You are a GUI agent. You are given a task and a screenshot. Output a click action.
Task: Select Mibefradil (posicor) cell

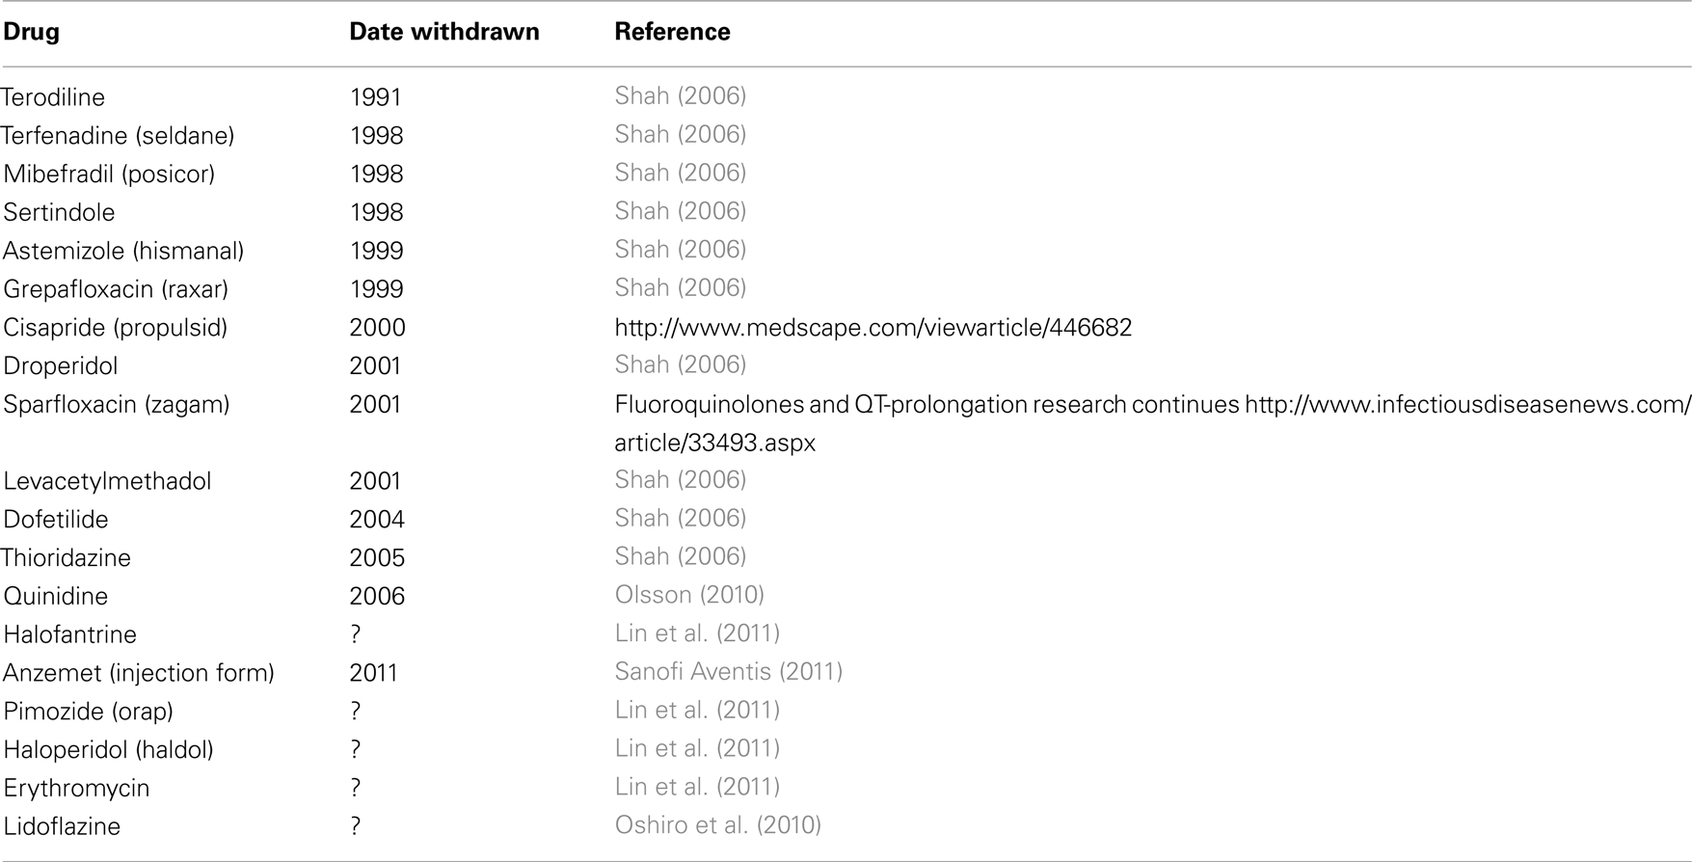pyautogui.click(x=109, y=174)
